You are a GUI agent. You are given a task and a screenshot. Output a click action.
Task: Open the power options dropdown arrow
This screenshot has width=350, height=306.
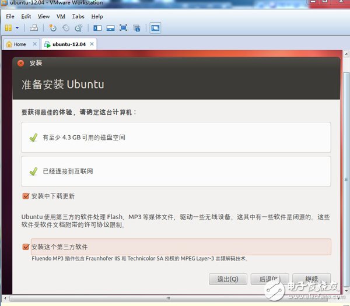coord(17,28)
